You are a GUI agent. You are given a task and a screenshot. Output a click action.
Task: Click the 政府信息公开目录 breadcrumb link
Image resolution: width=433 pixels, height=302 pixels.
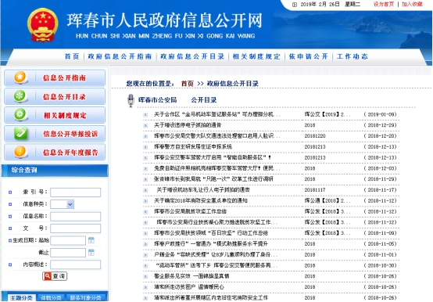[232, 84]
